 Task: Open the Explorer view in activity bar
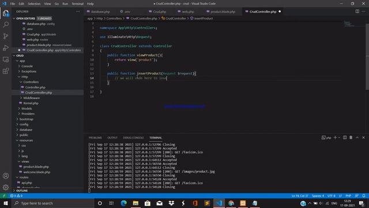tap(6, 13)
